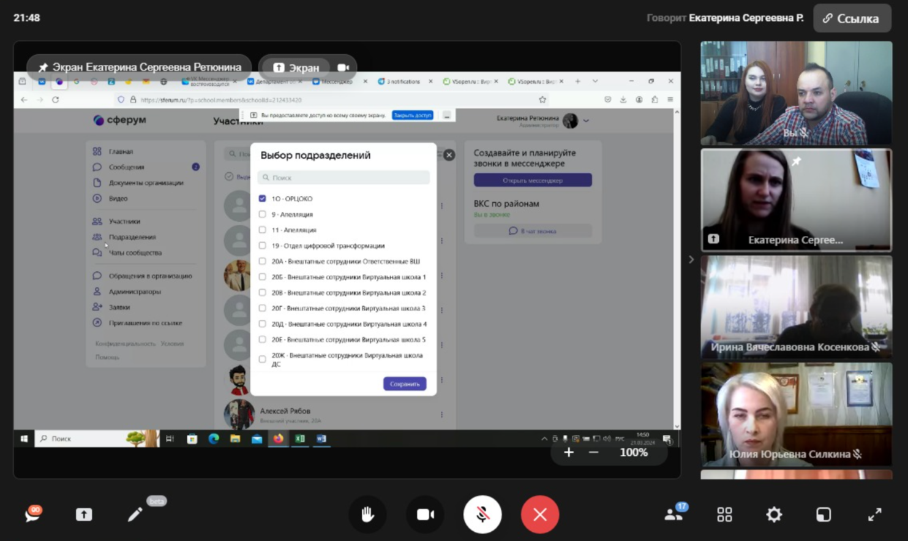
Task: Open call settings gear
Action: click(x=774, y=515)
